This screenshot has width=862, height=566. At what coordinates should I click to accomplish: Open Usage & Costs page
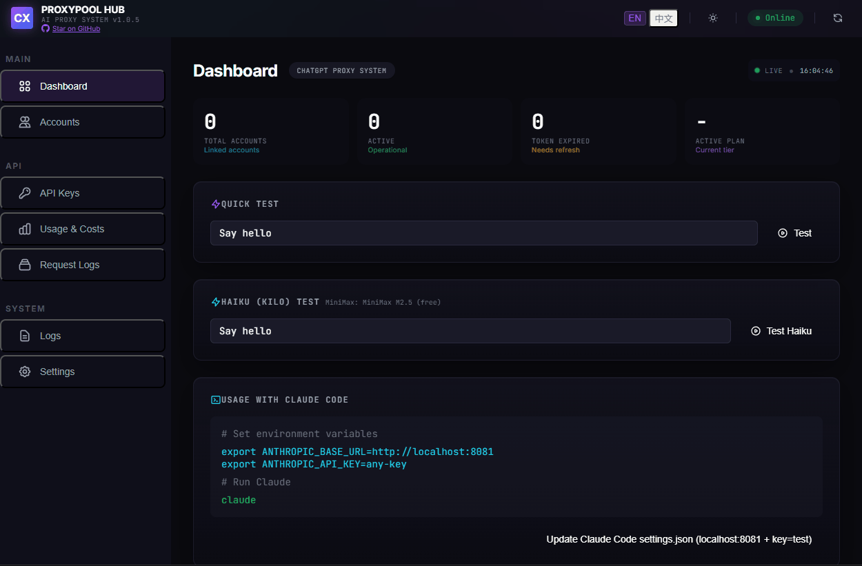(x=83, y=229)
